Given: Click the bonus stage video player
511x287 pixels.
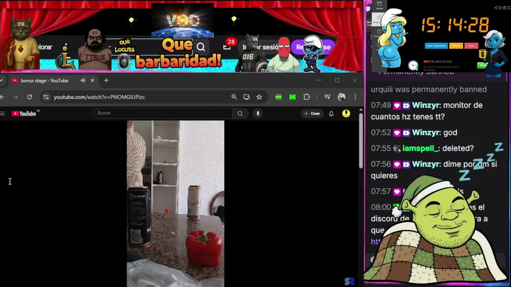Looking at the screenshot, I should coord(176,204).
